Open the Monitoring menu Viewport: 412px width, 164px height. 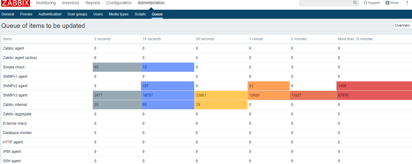point(46,3)
